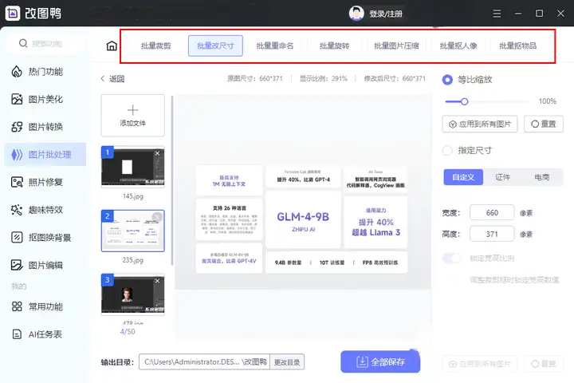Viewport: 574px width, 383px height.
Task: Open 批量旋转 tab
Action: point(334,45)
